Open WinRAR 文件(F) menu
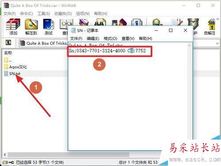The width and height of the screenshot is (221, 166). click(x=10, y=14)
